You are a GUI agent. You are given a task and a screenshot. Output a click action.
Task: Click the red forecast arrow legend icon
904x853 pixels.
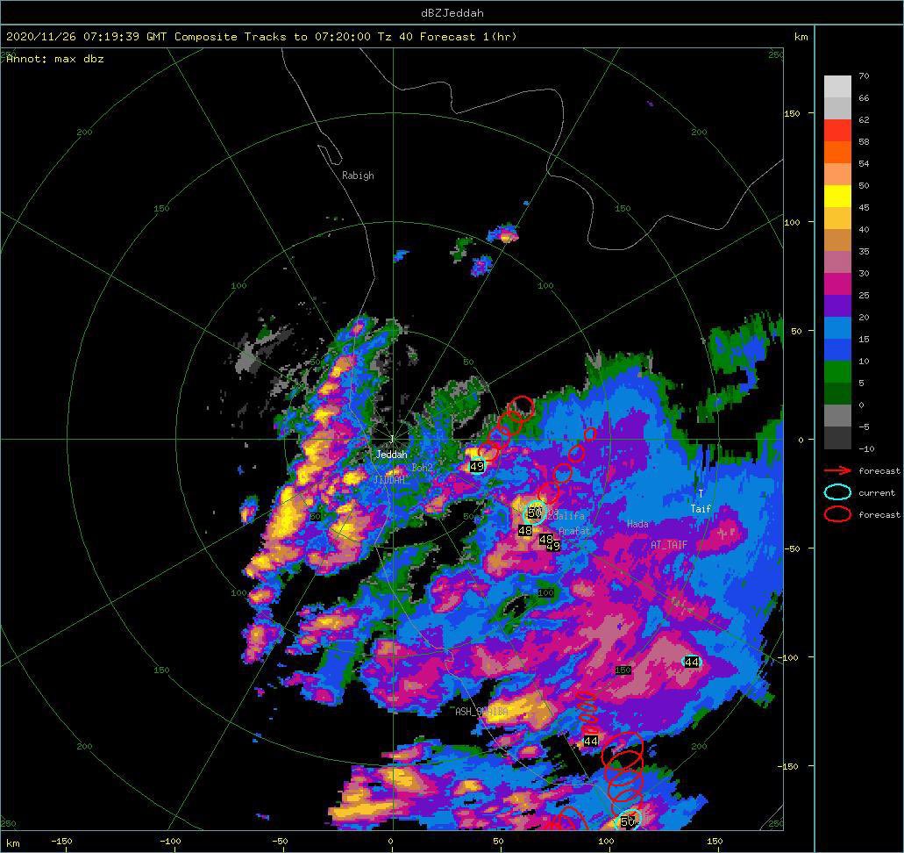click(837, 471)
